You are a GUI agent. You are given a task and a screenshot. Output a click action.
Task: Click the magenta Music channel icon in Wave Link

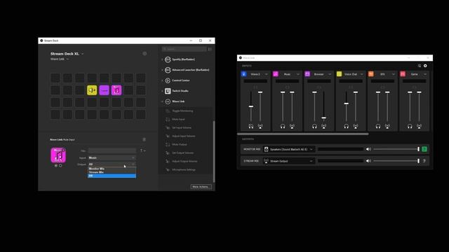pyautogui.click(x=276, y=74)
